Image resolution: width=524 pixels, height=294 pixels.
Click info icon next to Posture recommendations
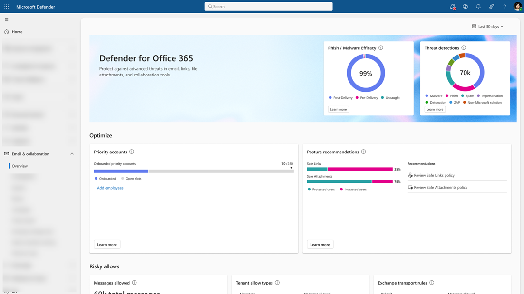coord(364,152)
